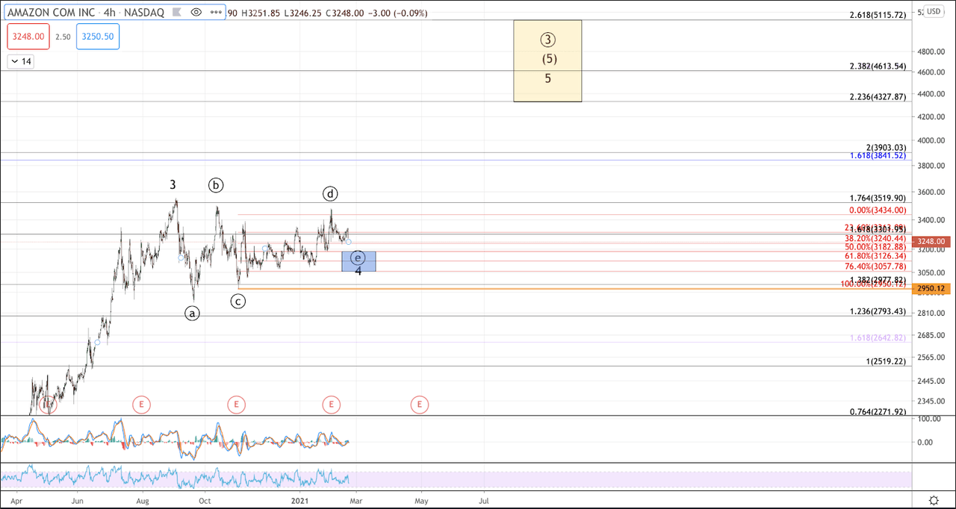Expand the collapsed 14 indicators dropdown

[21, 62]
